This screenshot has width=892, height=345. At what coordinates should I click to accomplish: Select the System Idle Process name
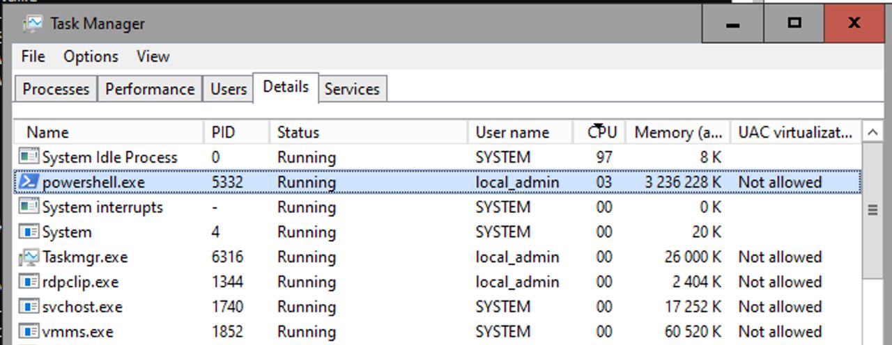point(110,157)
